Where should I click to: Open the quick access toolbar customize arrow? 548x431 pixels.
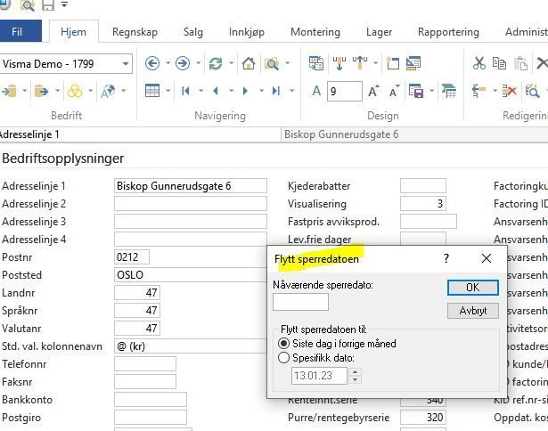click(64, 4)
